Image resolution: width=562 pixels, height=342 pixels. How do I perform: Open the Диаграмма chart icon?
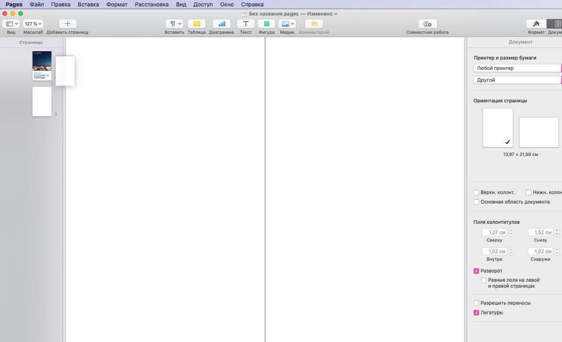[x=221, y=24]
